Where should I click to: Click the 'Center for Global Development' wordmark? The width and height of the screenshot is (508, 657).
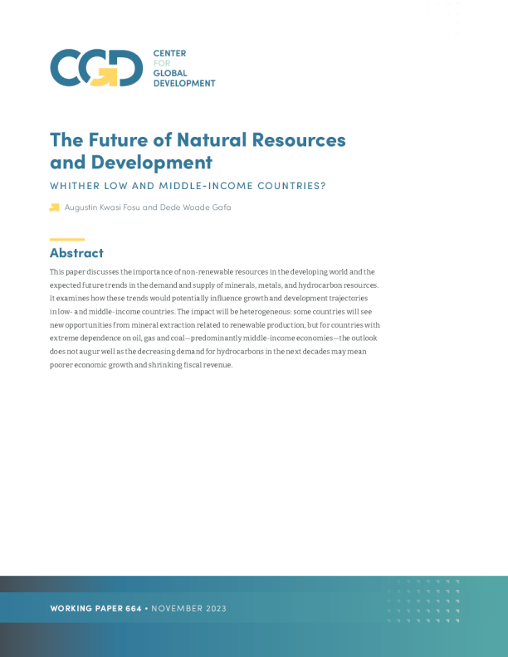[184, 68]
